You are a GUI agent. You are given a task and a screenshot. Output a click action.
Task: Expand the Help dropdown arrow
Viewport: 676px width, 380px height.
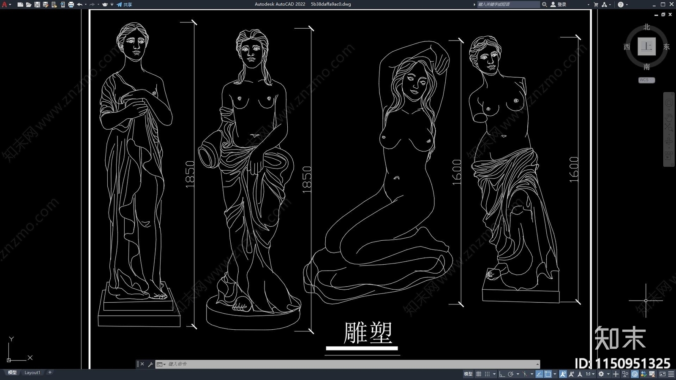point(627,5)
